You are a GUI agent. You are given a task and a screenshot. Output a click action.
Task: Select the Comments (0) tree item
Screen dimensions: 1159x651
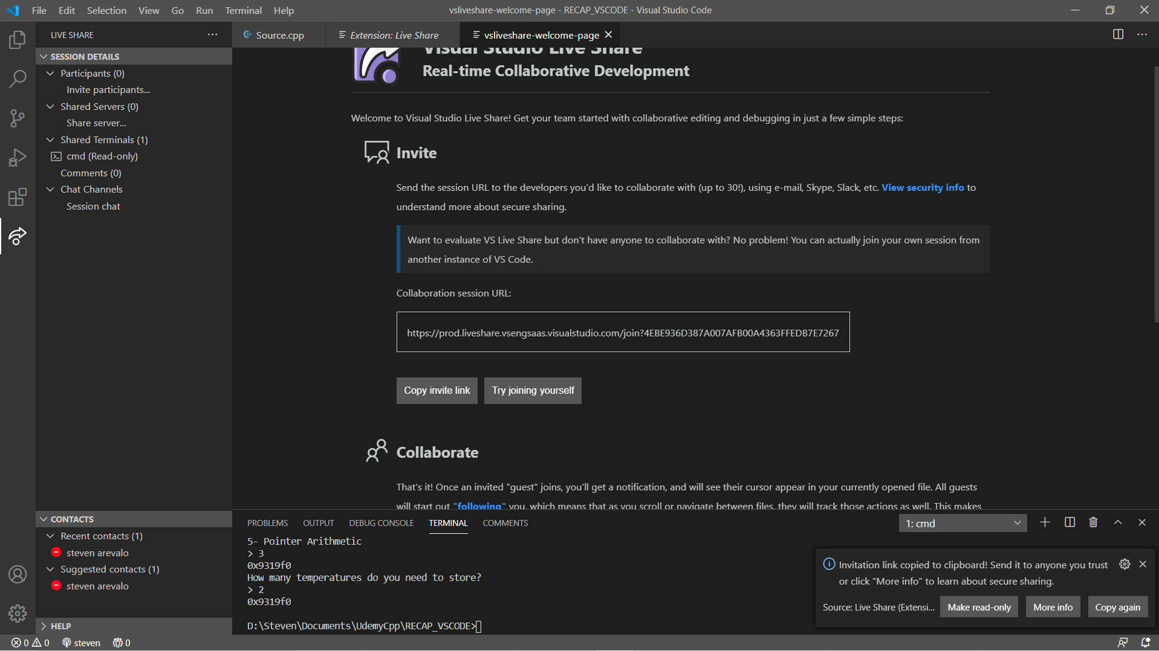tap(91, 173)
